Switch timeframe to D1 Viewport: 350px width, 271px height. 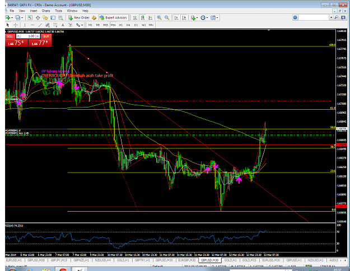point(136,25)
